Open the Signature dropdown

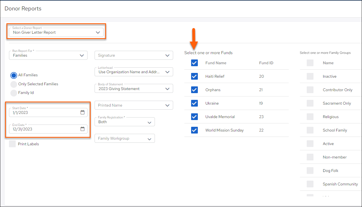(x=134, y=55)
